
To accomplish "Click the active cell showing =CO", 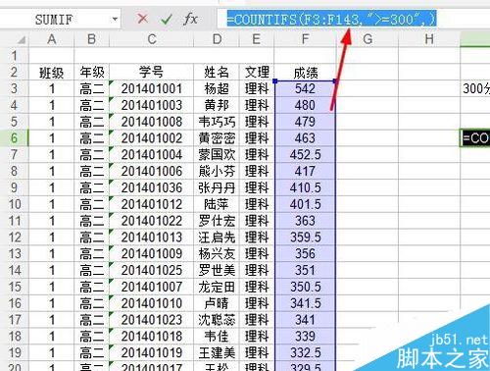I will pos(475,137).
